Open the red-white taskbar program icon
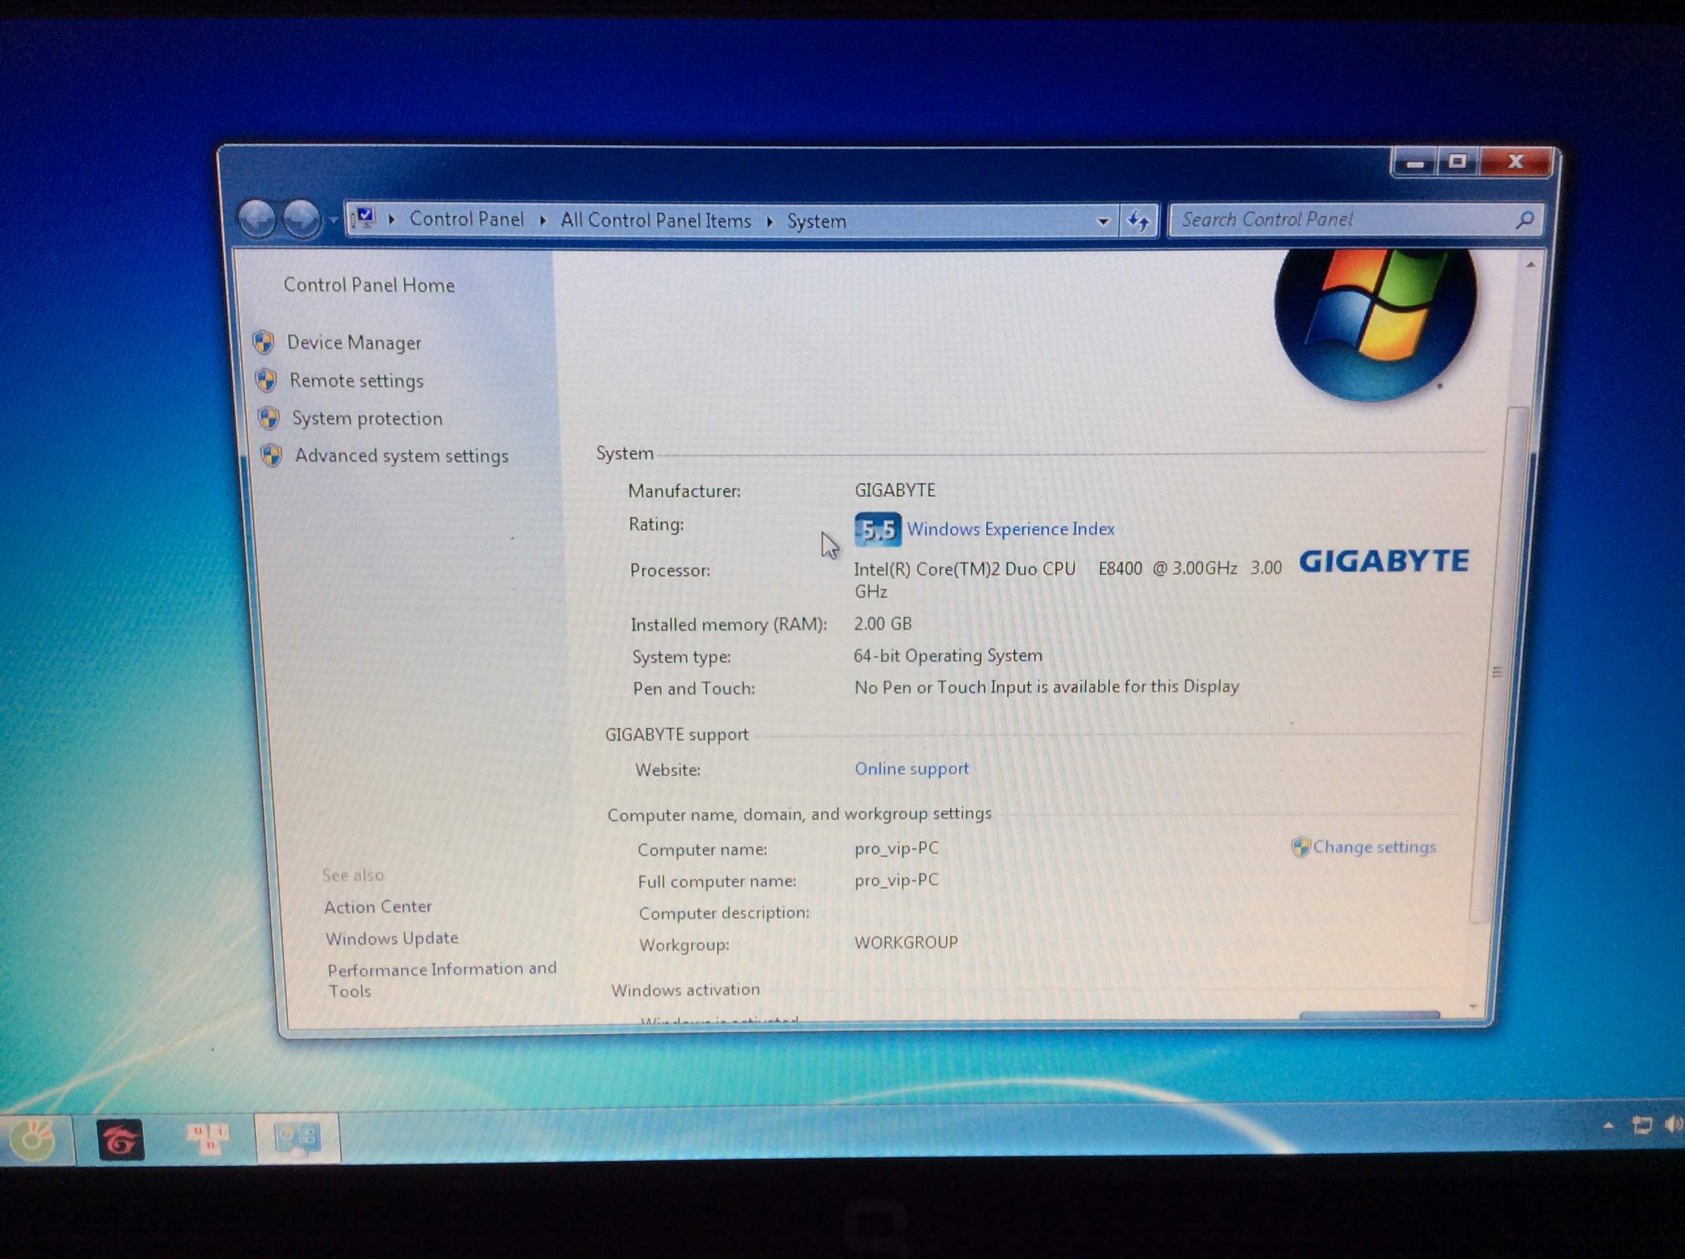 click(x=208, y=1137)
